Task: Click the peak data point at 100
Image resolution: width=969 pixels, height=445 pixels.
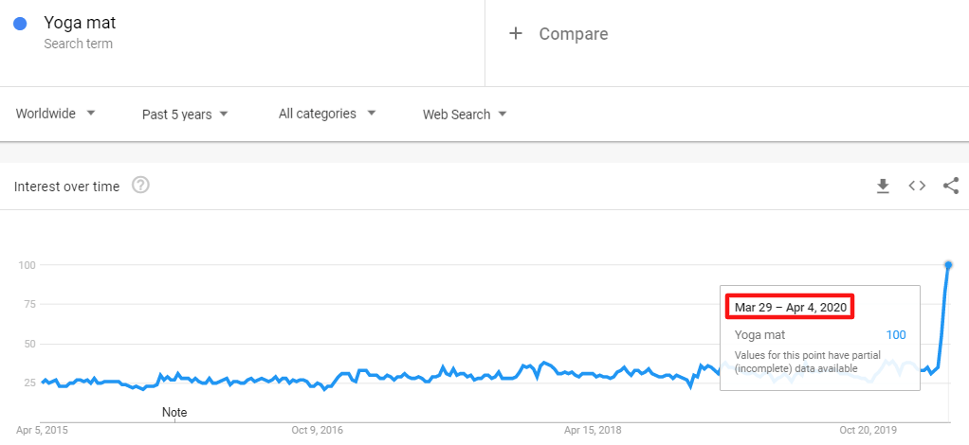Action: 948,264
